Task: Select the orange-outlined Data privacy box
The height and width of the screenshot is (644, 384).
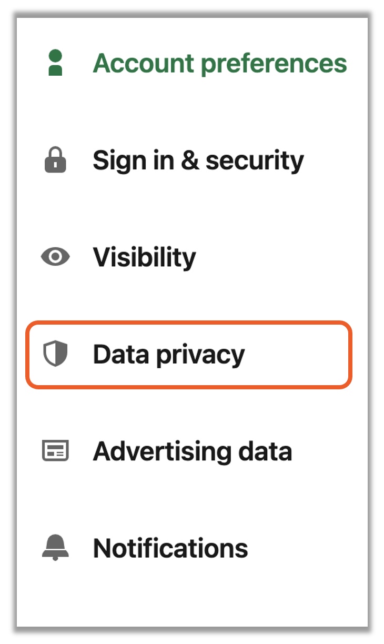Action: (x=189, y=354)
